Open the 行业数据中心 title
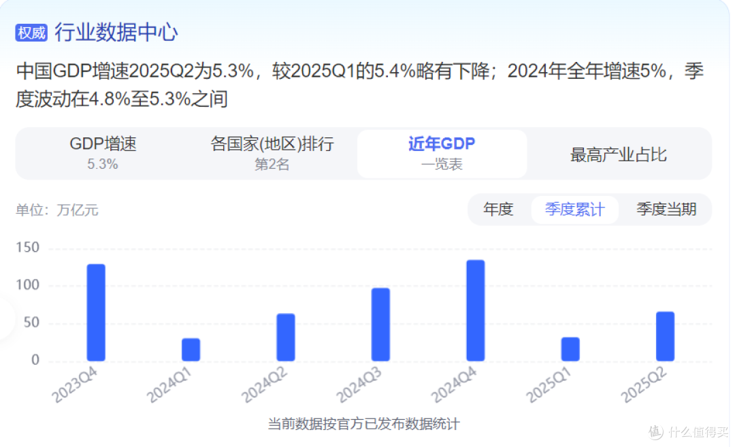Image resolution: width=735 pixels, height=447 pixels. (x=116, y=33)
